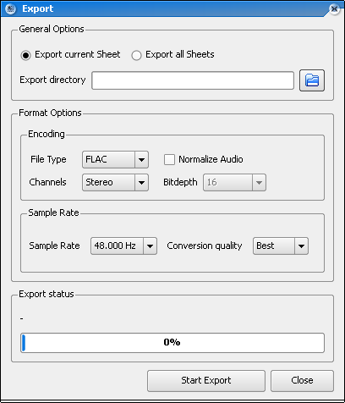Click the Start Export button
Viewport: 345px width, 403px height.
(x=206, y=381)
